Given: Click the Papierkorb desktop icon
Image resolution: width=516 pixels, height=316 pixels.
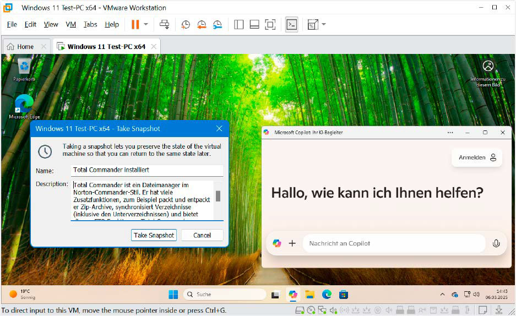Looking at the screenshot, I should [x=24, y=70].
